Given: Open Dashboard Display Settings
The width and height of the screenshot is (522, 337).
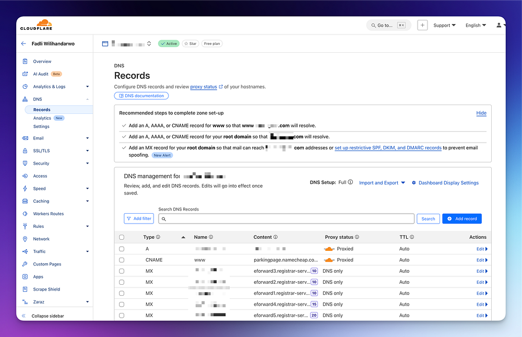Looking at the screenshot, I should point(445,183).
